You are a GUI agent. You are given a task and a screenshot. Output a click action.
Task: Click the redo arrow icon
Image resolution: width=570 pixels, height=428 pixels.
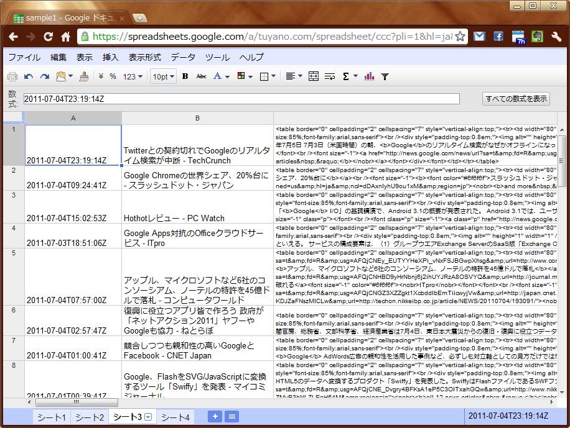(44, 76)
